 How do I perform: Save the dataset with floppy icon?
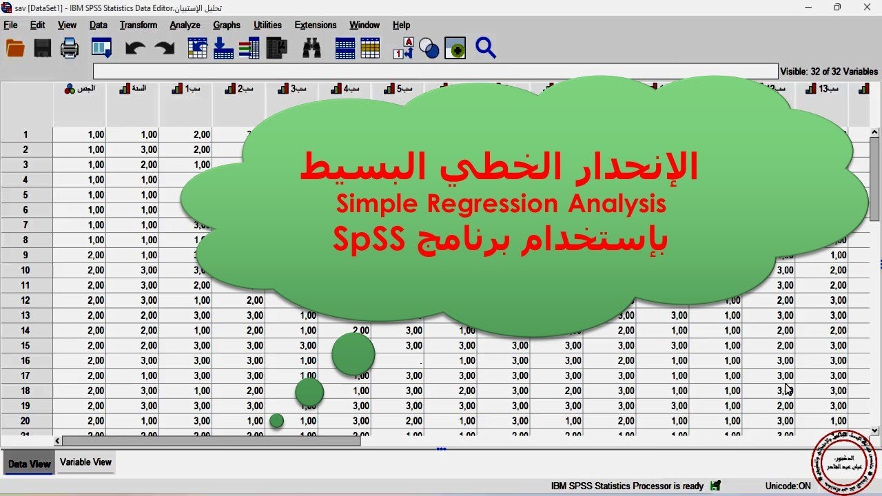(x=43, y=48)
